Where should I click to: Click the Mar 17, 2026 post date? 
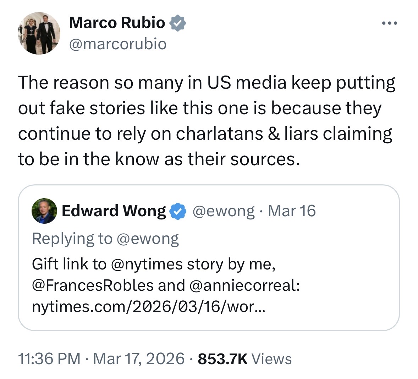coord(139,359)
